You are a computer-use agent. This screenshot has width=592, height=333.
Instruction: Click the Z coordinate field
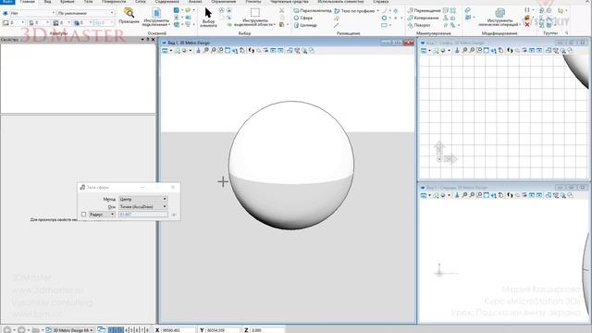(x=266, y=330)
